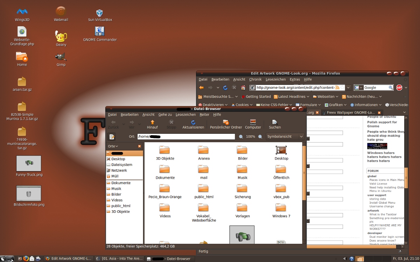The image size is (420, 262).
Task: Select the green truck image thumbnail in Datei-Browser
Action: pos(242,235)
